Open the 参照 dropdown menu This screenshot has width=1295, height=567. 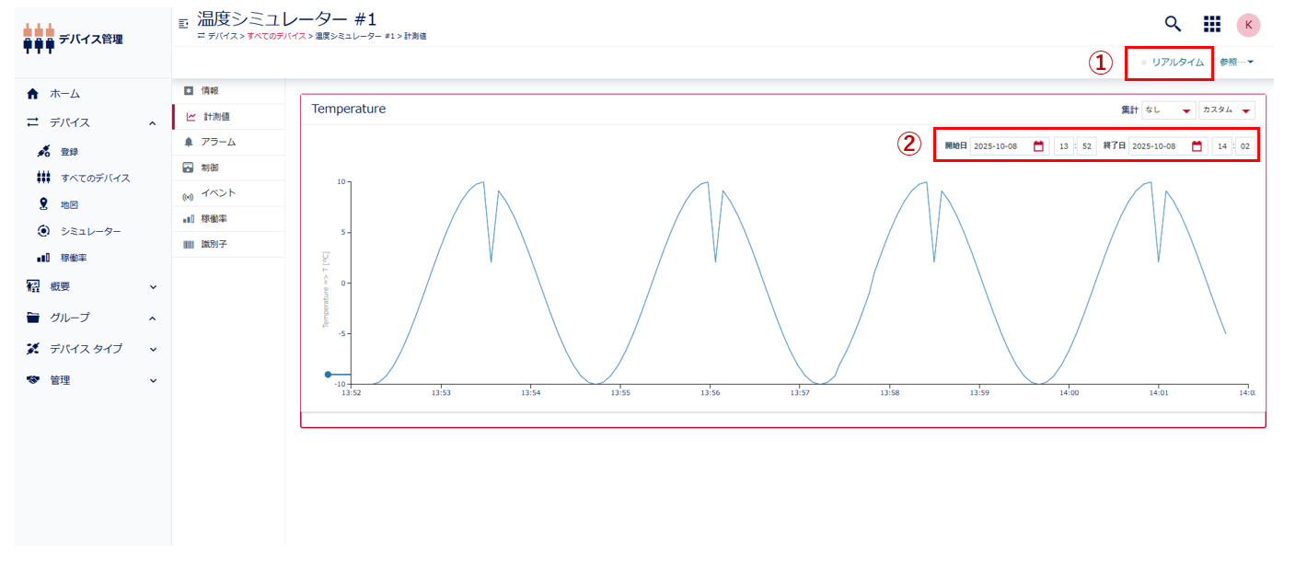1236,63
